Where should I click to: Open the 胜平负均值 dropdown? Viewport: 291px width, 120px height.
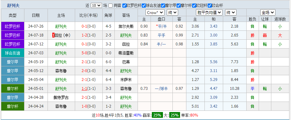(209, 13)
